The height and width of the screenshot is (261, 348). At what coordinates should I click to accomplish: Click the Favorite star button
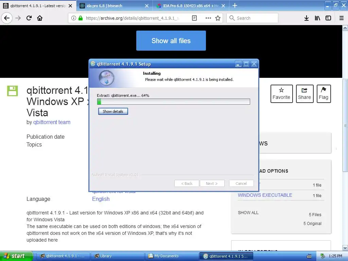coord(281,94)
